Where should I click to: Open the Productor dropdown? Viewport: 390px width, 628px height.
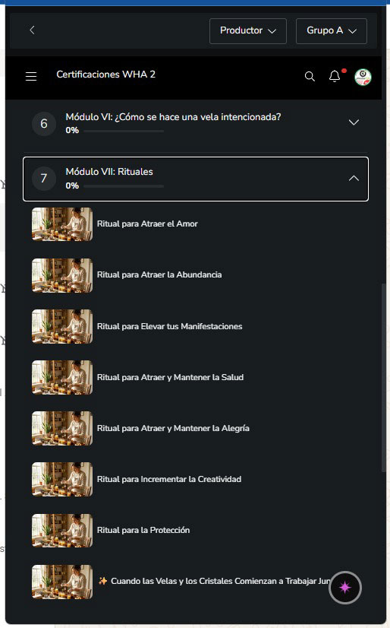248,31
